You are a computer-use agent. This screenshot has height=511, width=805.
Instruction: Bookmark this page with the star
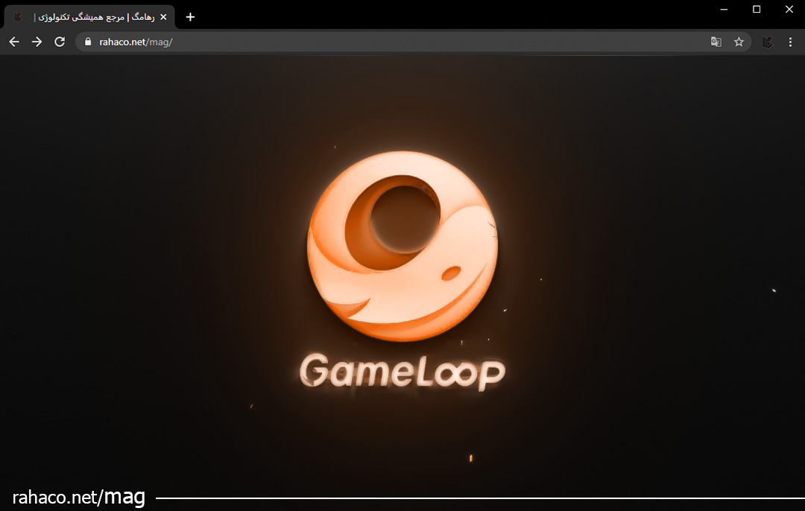[739, 42]
